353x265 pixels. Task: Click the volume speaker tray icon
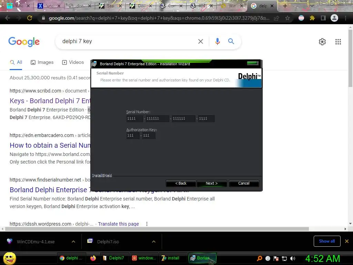pos(292,258)
